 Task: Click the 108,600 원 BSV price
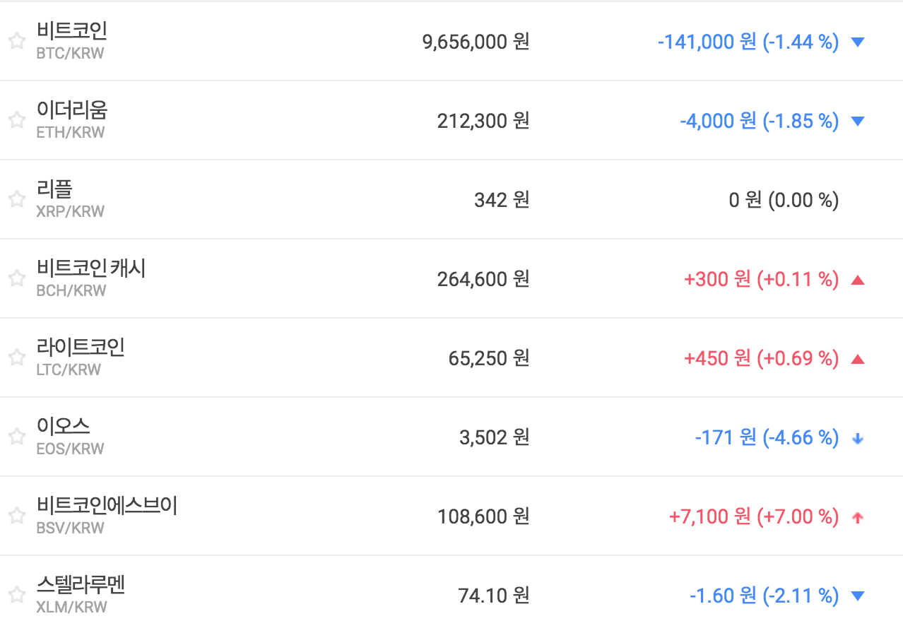pyautogui.click(x=483, y=517)
